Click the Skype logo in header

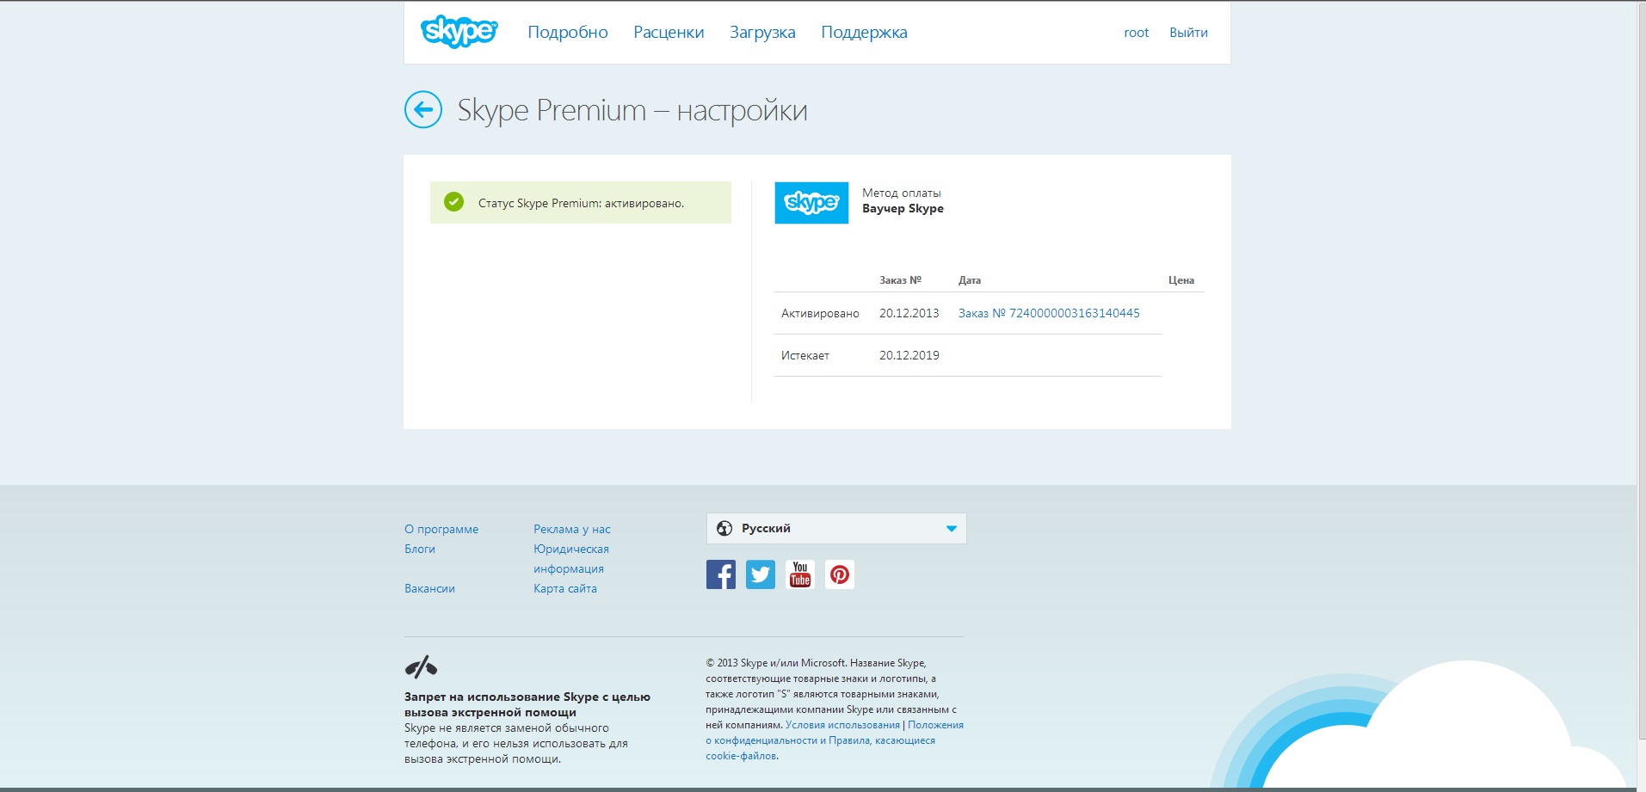click(459, 32)
